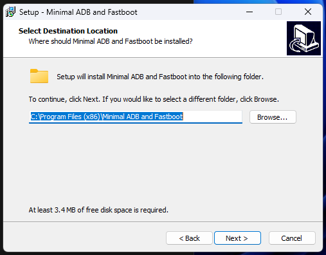Click the Next button to continue

237,238
